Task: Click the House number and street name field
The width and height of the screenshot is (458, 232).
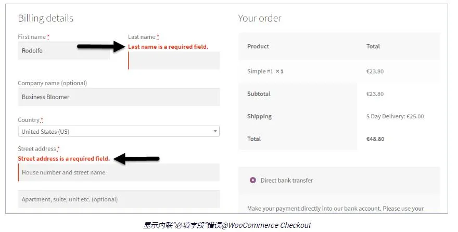Action: coord(119,172)
